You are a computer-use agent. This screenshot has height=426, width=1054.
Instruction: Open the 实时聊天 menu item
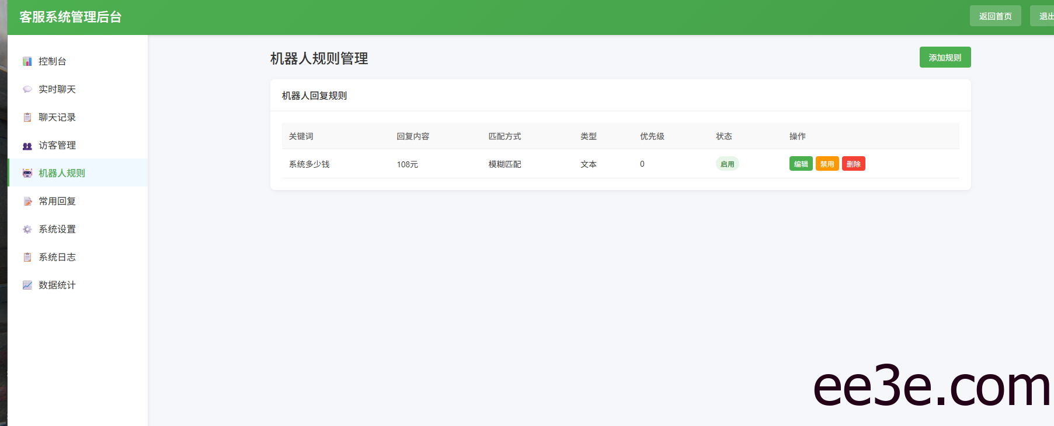pyautogui.click(x=57, y=89)
